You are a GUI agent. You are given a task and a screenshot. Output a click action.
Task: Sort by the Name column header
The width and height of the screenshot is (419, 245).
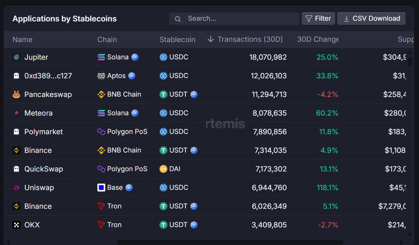[x=22, y=40]
